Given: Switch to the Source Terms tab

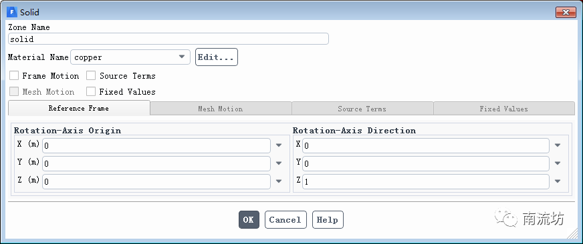Looking at the screenshot, I should tap(362, 109).
